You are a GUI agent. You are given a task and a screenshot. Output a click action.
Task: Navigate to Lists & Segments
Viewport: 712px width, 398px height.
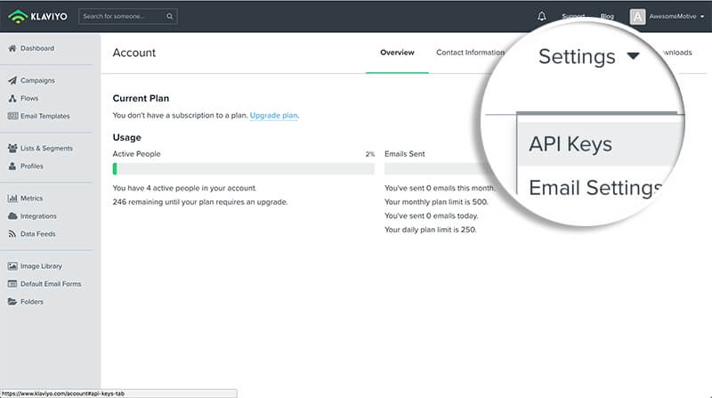tap(46, 148)
